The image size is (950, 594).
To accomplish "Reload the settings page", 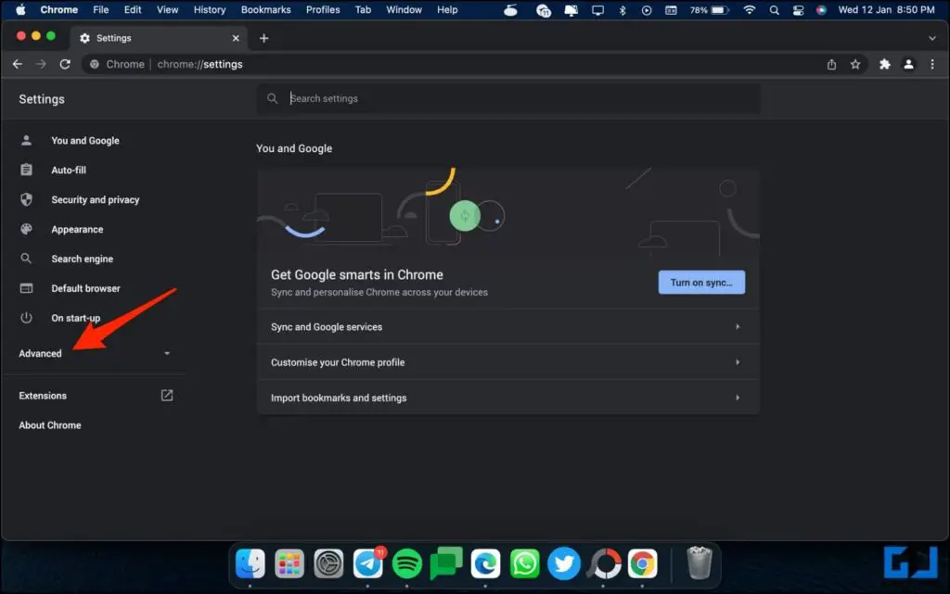I will (x=65, y=64).
